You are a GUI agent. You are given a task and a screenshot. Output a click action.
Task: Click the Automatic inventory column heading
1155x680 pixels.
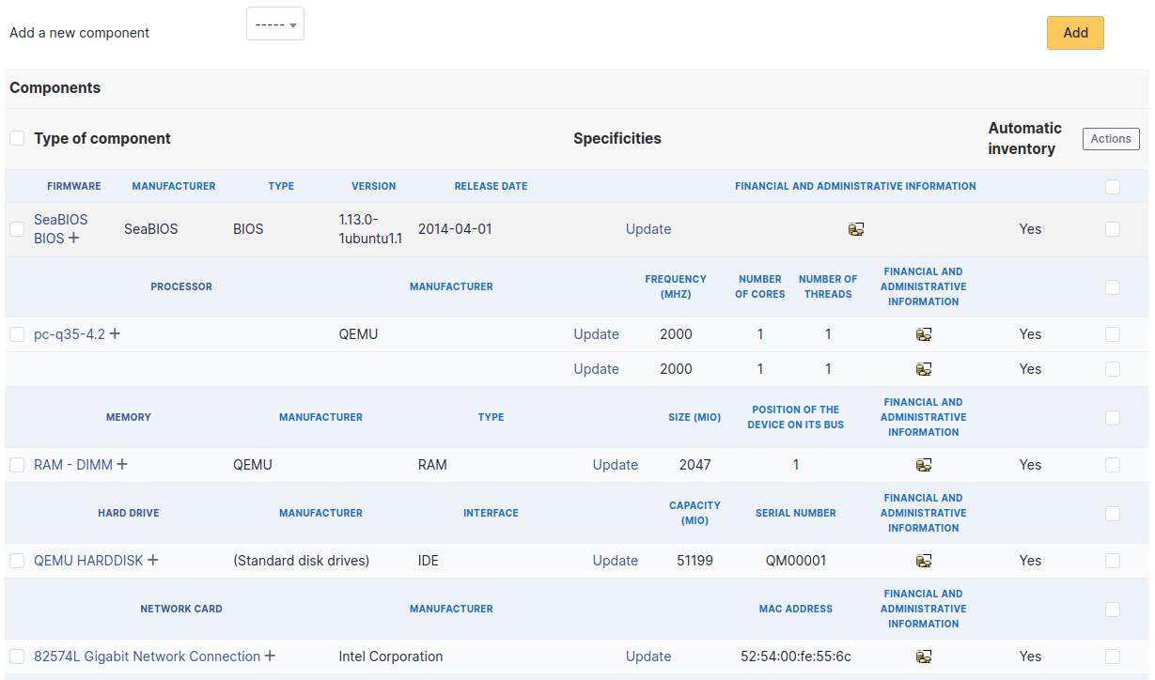1024,138
